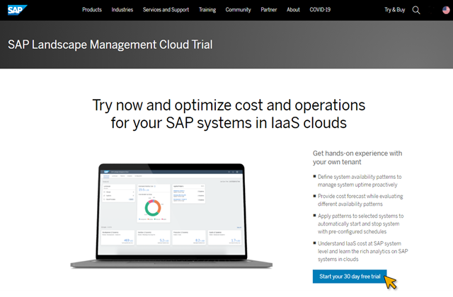Viewport: 453px width, 297px height.
Task: Open the Industries menu
Action: (122, 10)
